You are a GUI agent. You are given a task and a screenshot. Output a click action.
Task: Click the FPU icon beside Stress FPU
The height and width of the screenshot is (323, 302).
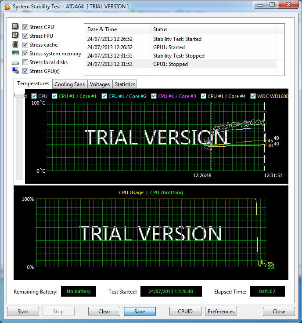[15, 36]
